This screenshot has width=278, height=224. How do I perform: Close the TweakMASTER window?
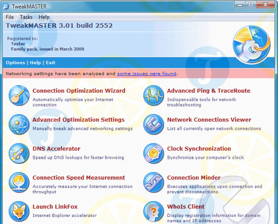(x=265, y=5)
